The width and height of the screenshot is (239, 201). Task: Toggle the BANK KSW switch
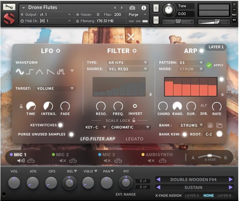(184, 135)
